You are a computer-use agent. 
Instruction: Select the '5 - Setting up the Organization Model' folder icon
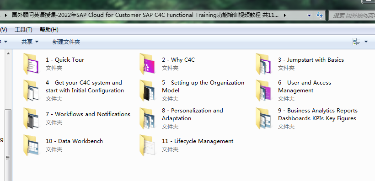(147, 90)
